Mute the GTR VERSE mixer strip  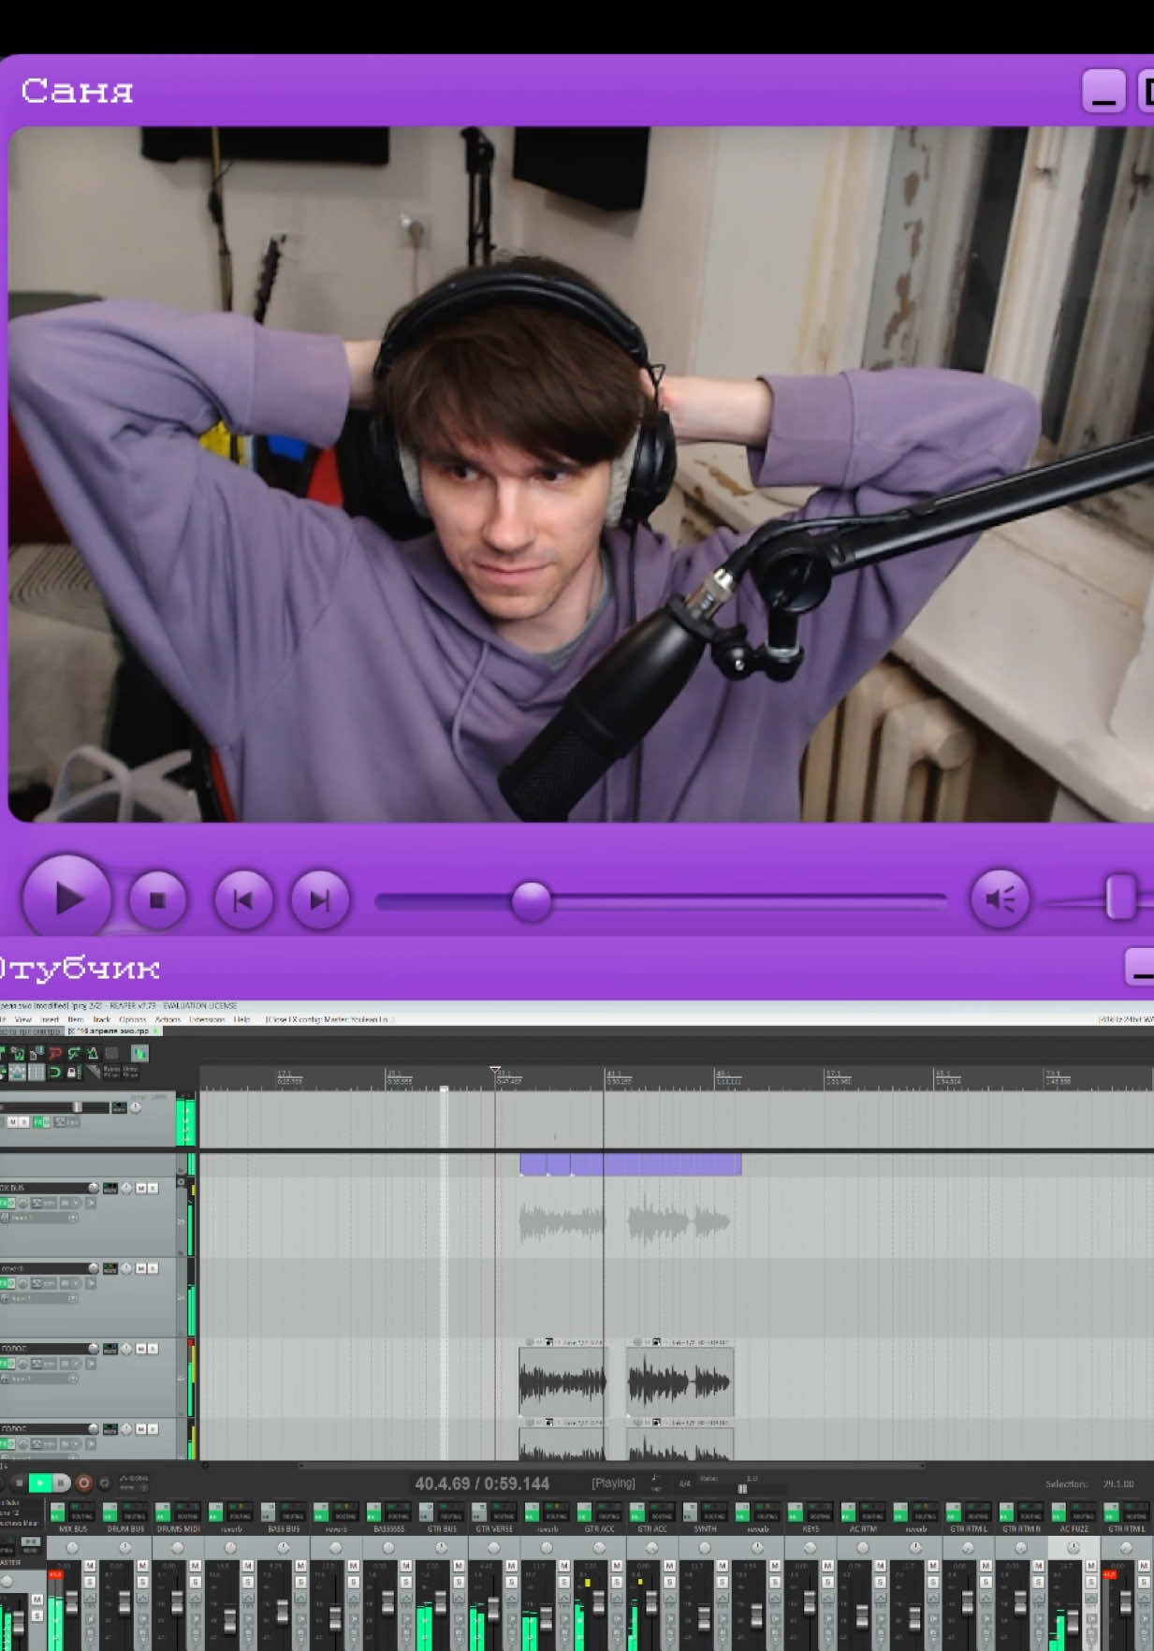(511, 1566)
